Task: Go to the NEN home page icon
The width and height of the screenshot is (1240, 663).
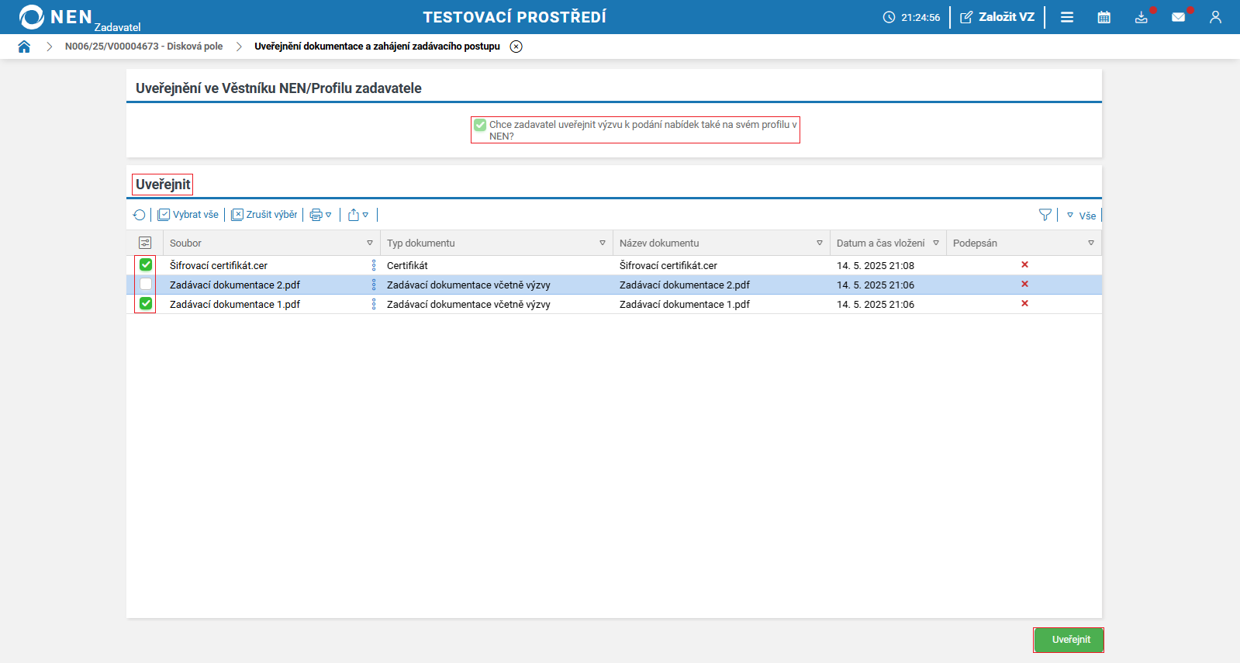Action: 24,47
